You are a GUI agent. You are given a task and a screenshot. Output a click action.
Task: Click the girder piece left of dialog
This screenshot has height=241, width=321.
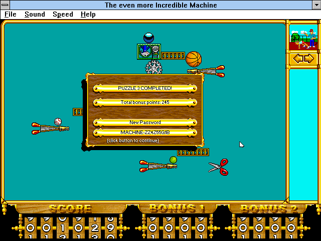click(78, 112)
